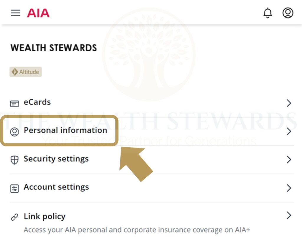Click the Altitude membership badge
The image size is (302, 251).
(x=26, y=72)
